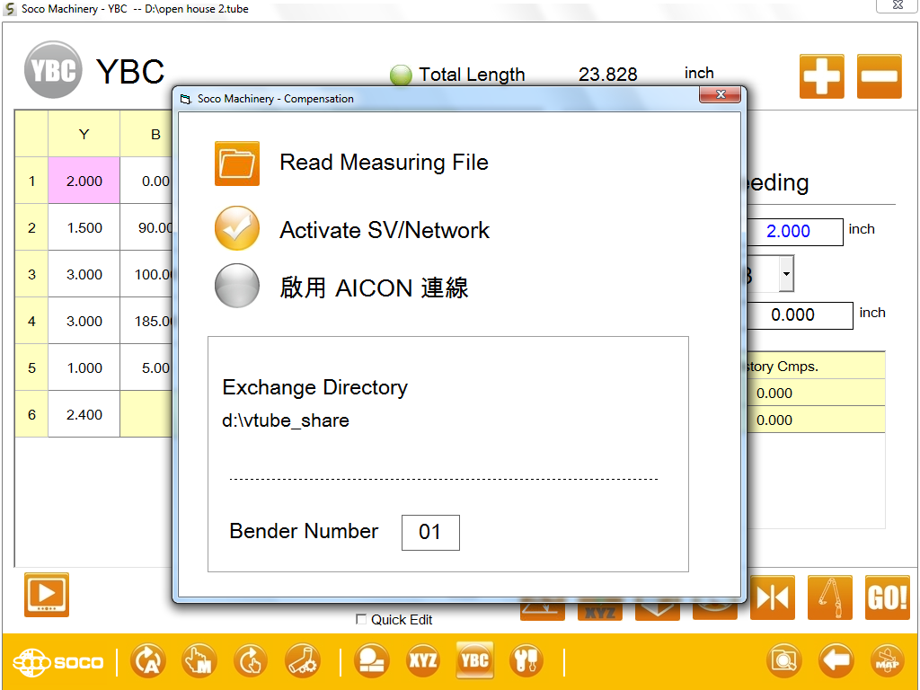Click the back arrow icon
Image resolution: width=920 pixels, height=690 pixels.
836,662
